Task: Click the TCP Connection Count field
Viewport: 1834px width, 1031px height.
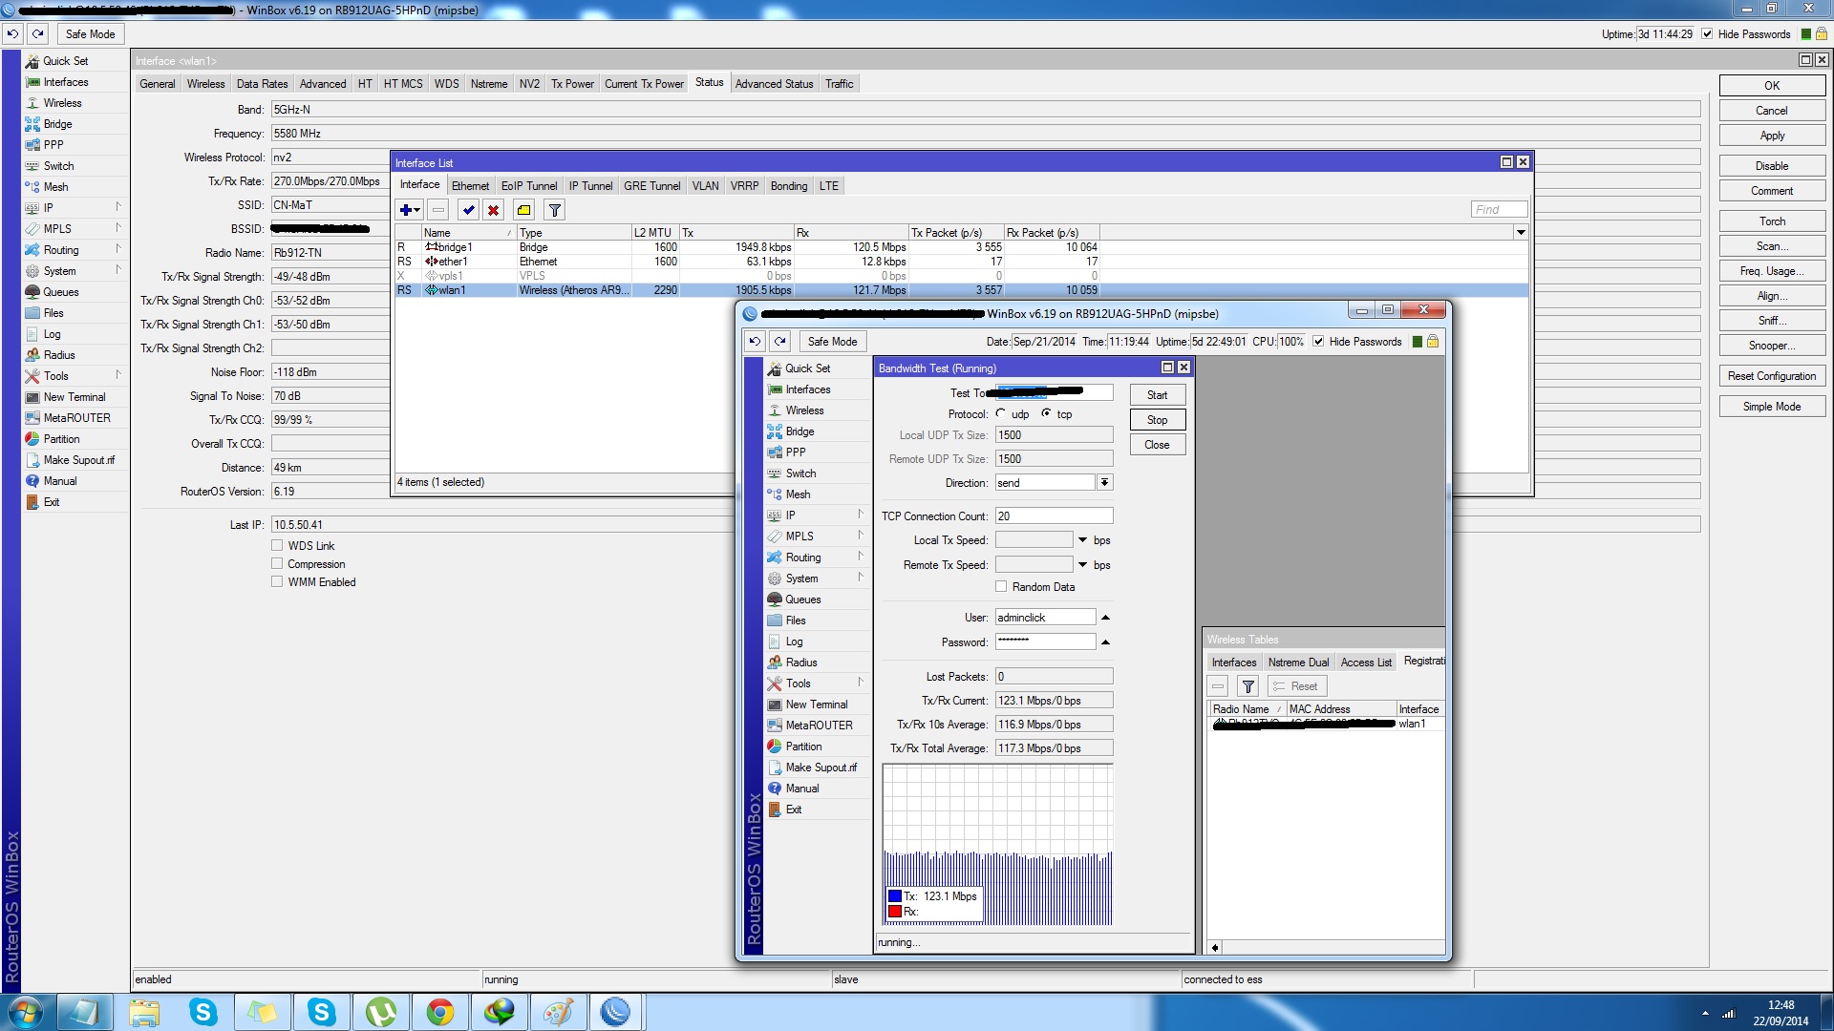Action: [x=1053, y=516]
